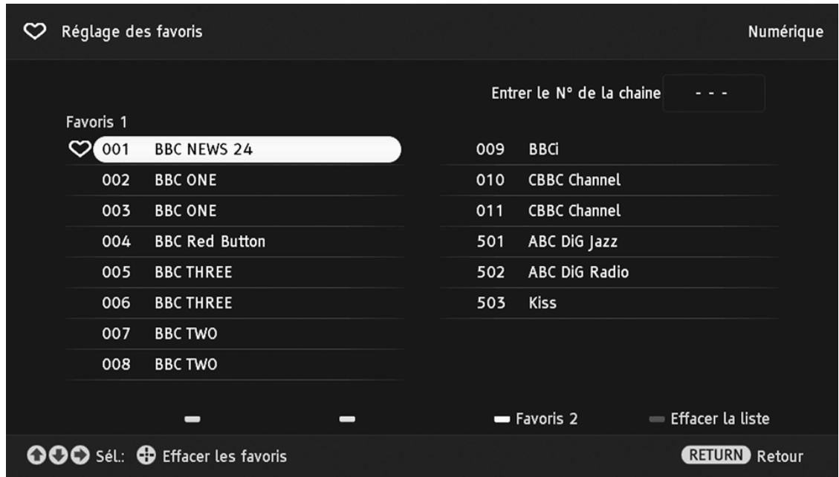839x477 pixels.
Task: Select channel 502 ABC DiG Radio
Action: click(609, 272)
